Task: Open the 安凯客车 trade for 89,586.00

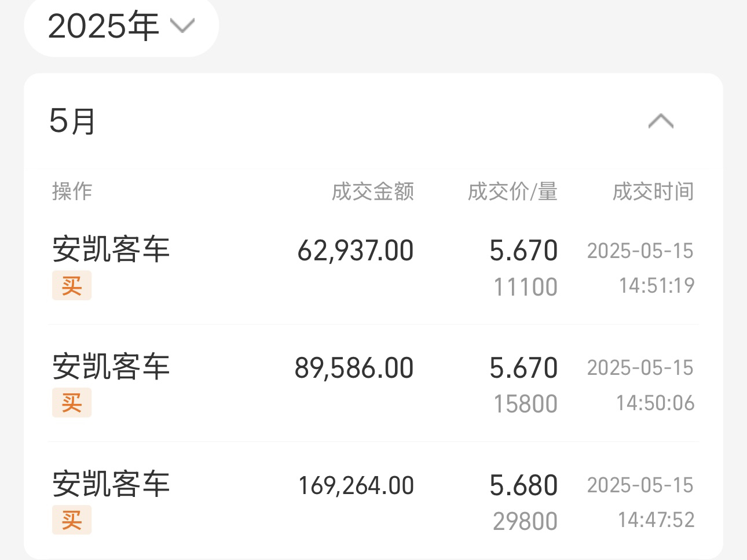Action: [x=373, y=384]
